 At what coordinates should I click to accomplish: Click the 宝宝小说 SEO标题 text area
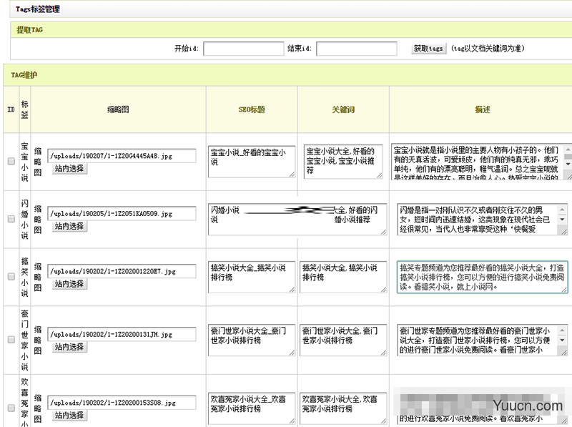tap(251, 161)
